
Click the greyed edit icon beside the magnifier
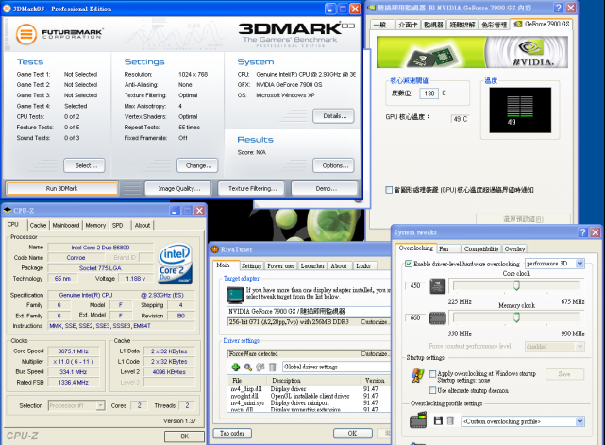pos(260,367)
